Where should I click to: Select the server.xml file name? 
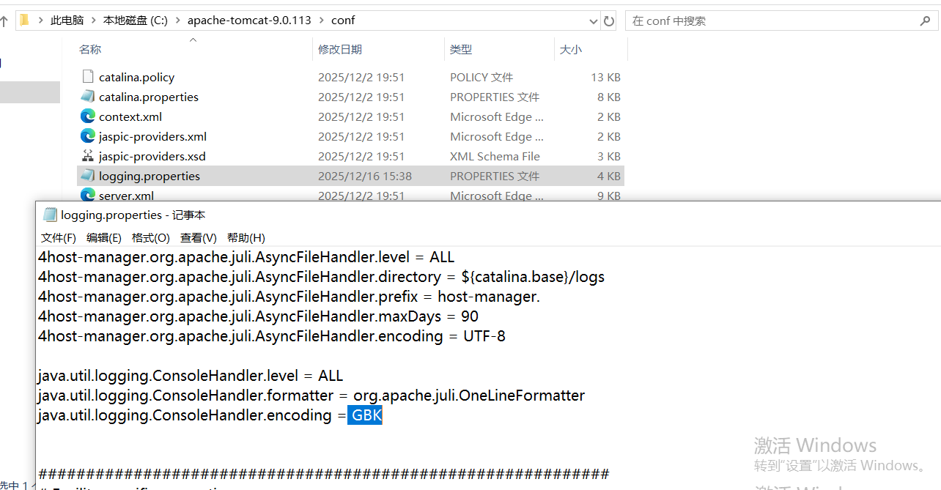(126, 196)
